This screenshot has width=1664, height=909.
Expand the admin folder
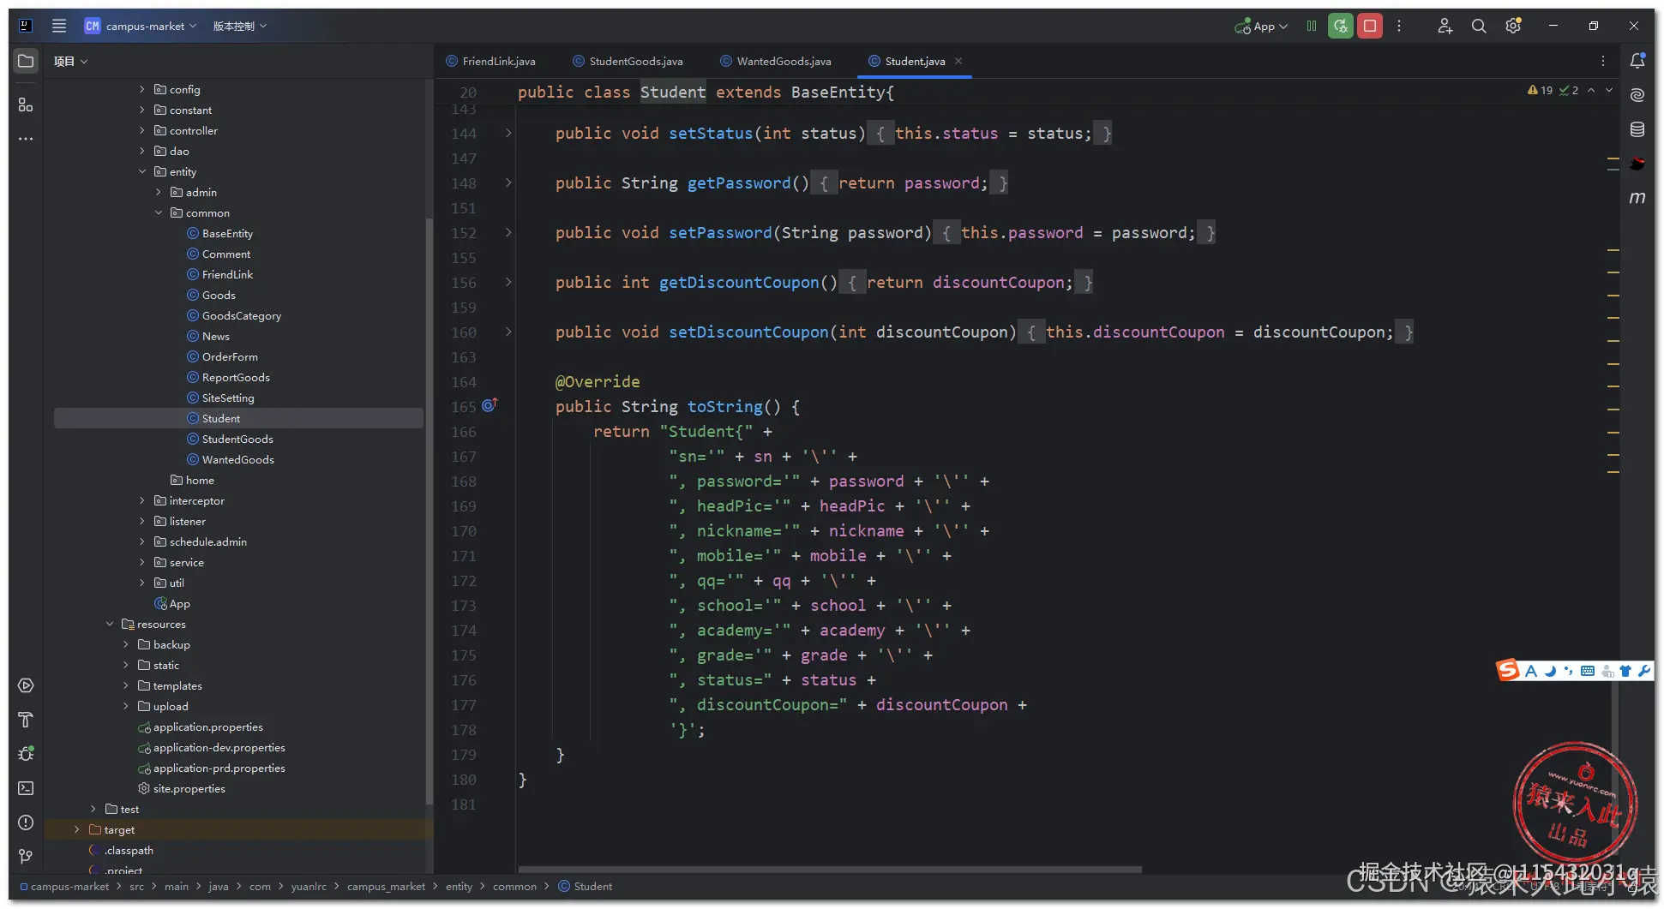[159, 192]
